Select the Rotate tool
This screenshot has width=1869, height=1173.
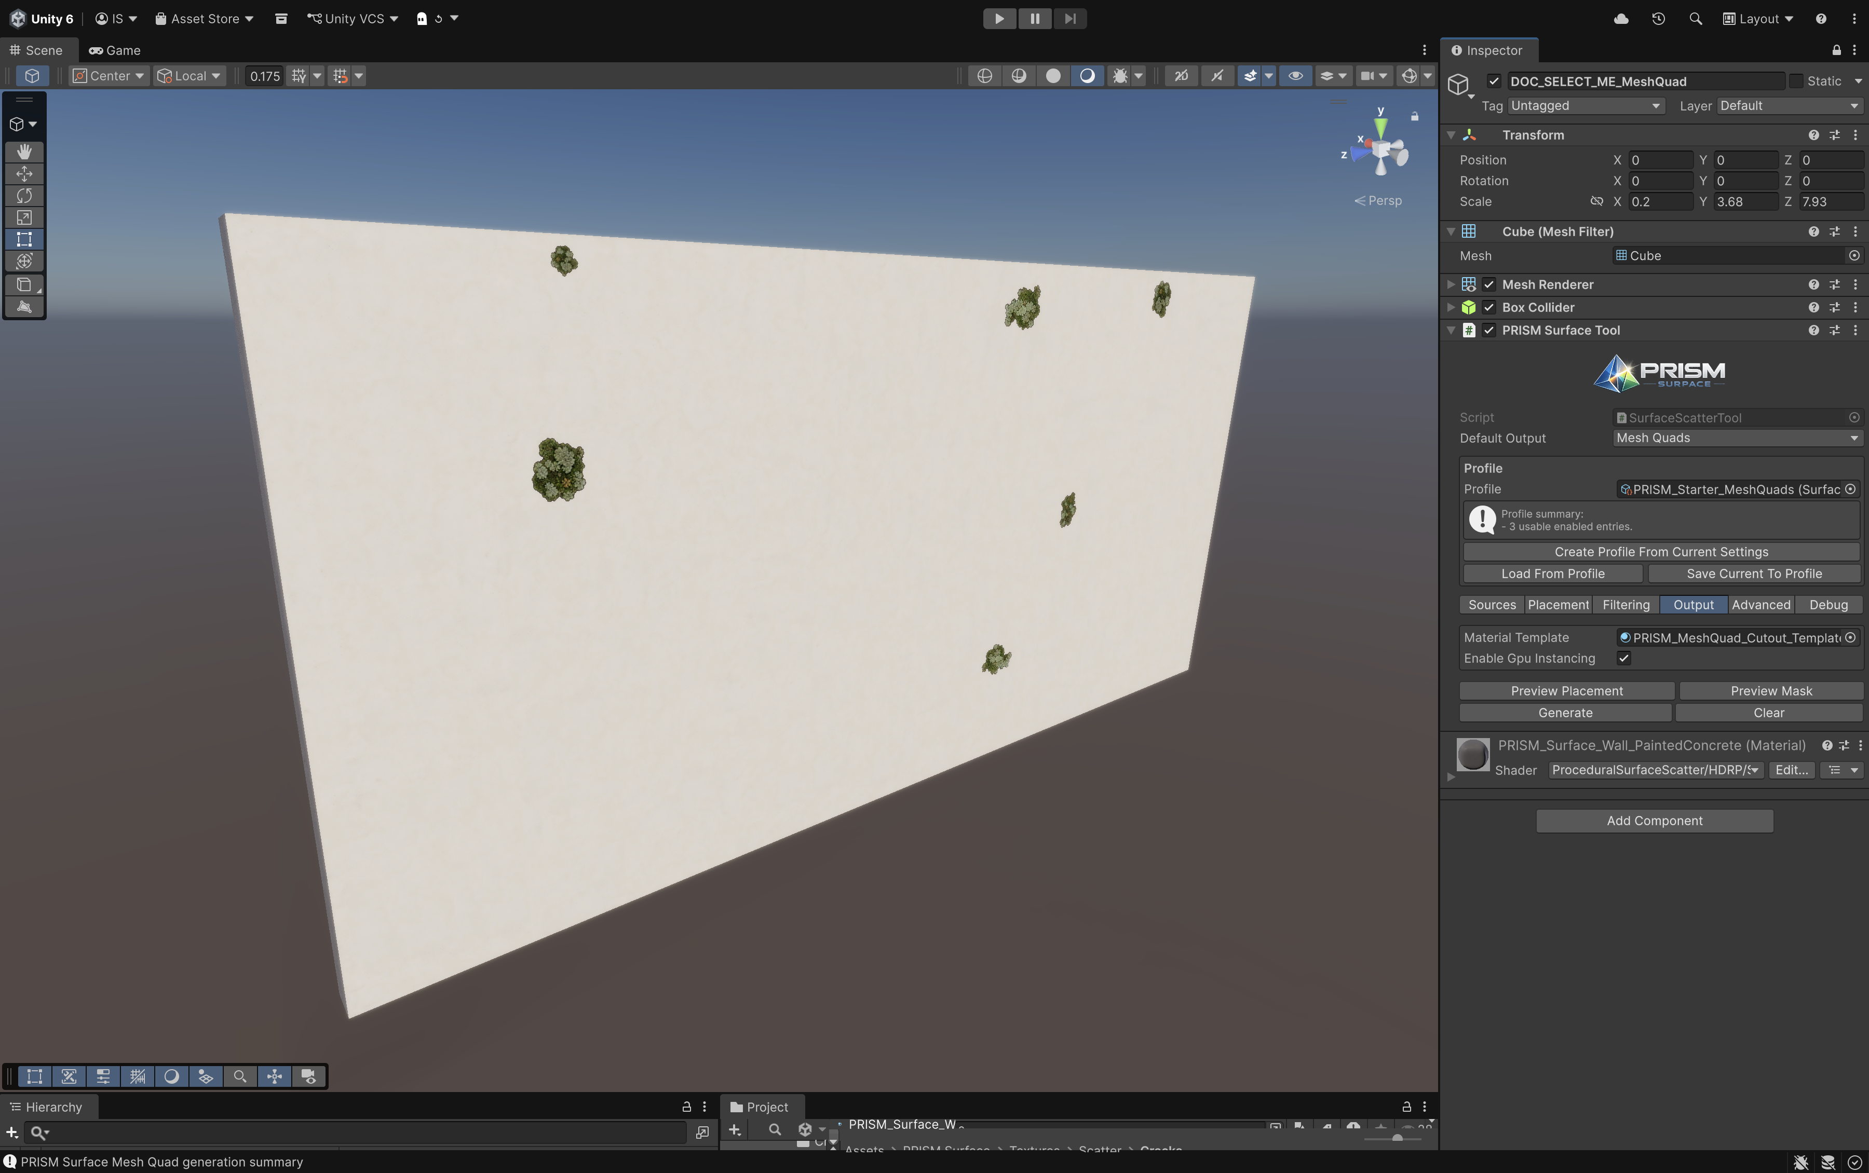24,196
